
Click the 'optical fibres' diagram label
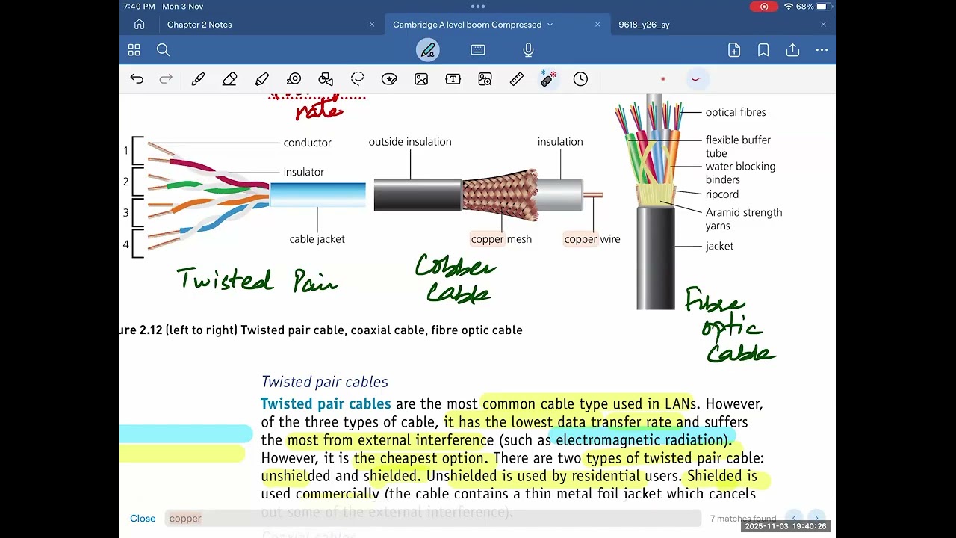[736, 112]
